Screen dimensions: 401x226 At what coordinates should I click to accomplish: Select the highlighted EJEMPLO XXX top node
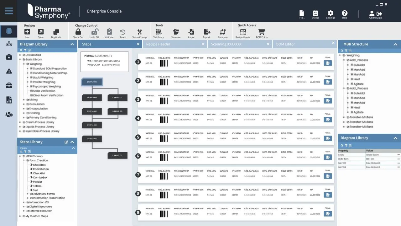pos(92,82)
